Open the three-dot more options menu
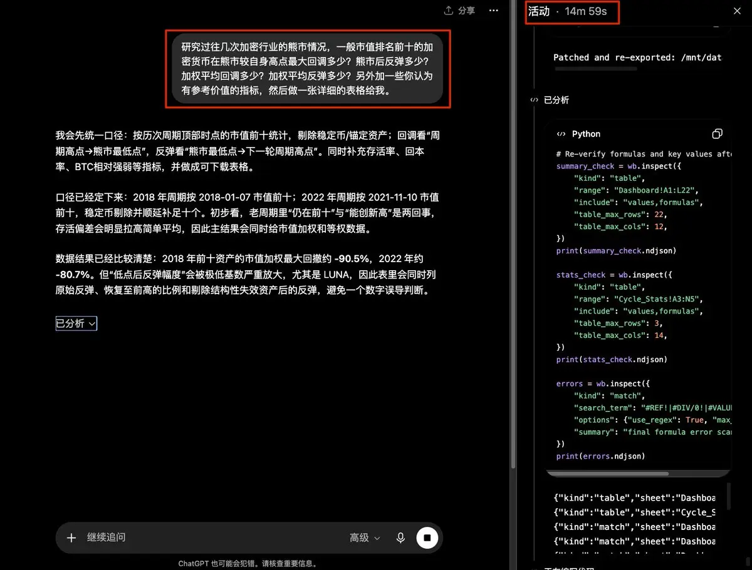 coord(494,11)
